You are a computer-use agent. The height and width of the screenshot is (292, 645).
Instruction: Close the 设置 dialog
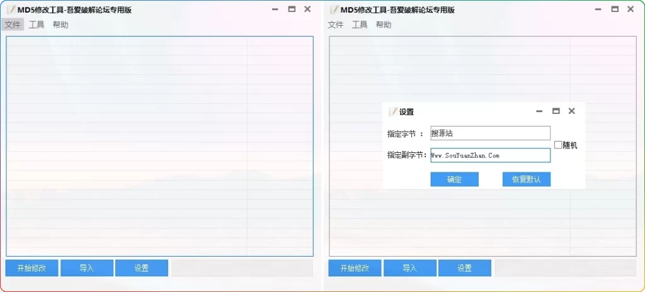(x=571, y=111)
